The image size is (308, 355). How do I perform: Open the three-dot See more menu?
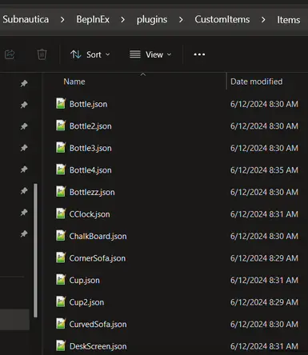[199, 54]
